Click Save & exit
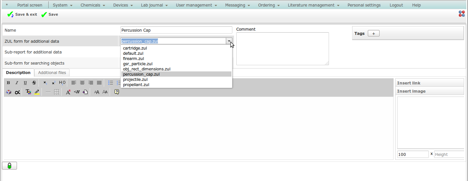The height and width of the screenshot is (181, 468). point(22,14)
